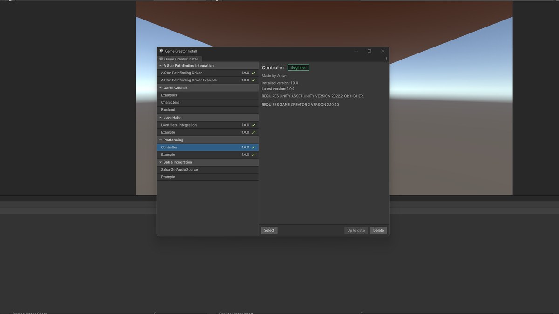Select A Star Pathfinding Driver Example row
This screenshot has height=314, width=559.
(208, 80)
